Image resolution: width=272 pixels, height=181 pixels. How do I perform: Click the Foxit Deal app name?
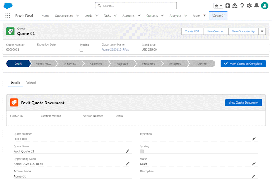tap(24, 16)
